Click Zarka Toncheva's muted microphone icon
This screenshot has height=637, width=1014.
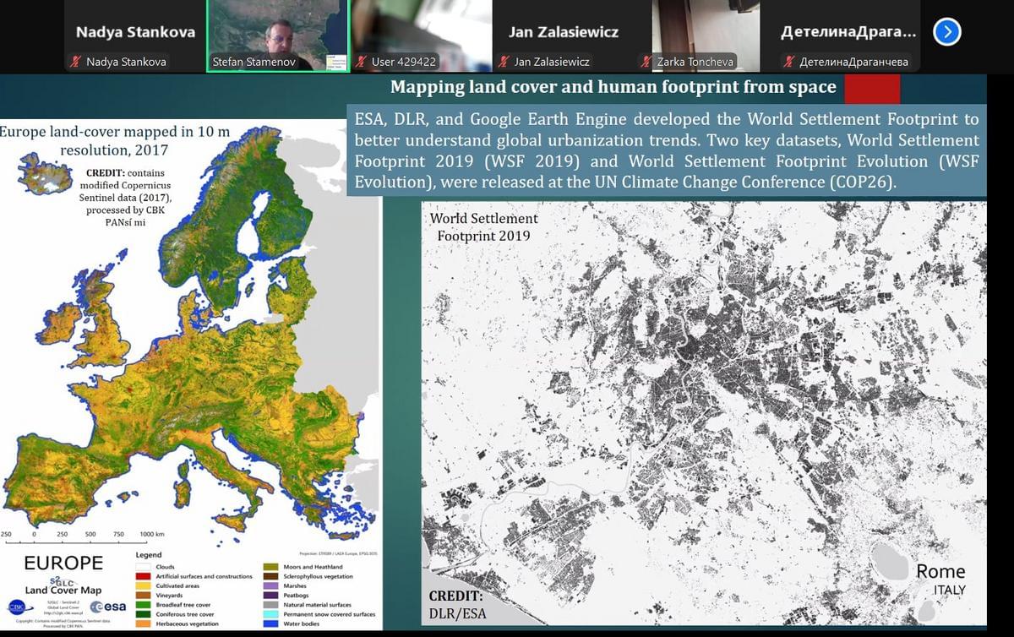click(647, 62)
